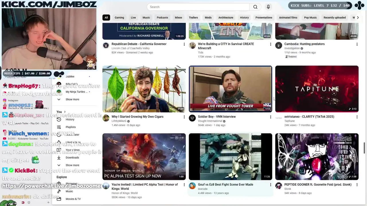Open the TAPITUNE Clarity video thumbnail

pyautogui.click(x=317, y=89)
